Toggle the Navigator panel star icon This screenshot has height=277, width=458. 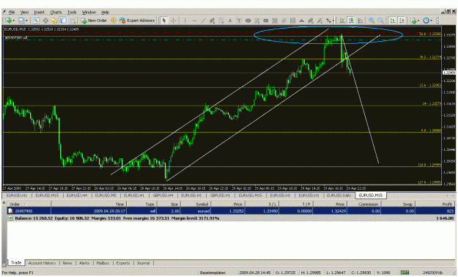click(x=54, y=21)
